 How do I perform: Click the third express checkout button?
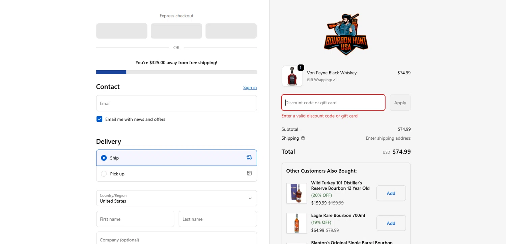(x=231, y=31)
